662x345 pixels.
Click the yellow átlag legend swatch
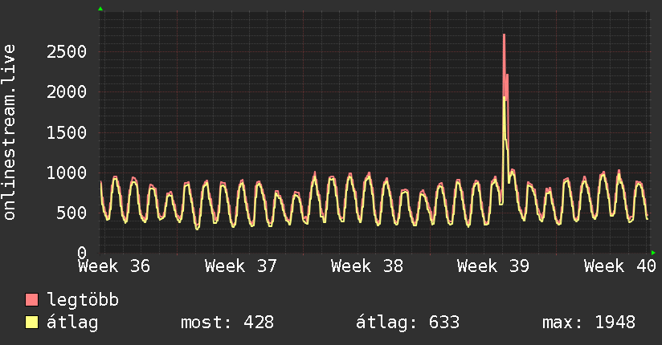pyautogui.click(x=31, y=323)
